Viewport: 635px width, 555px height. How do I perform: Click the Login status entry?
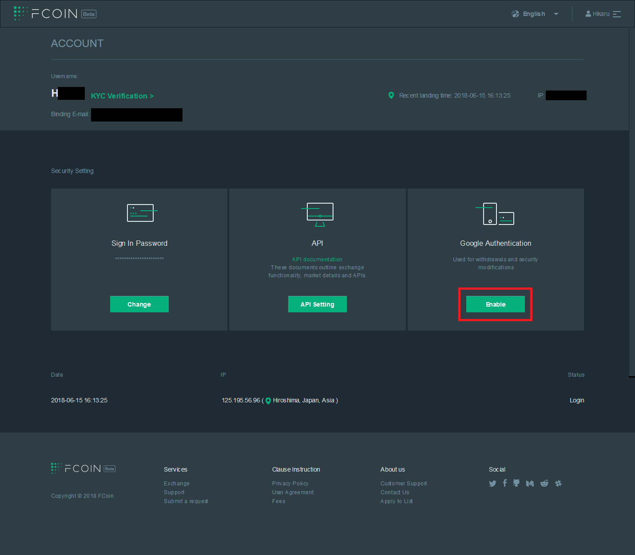[x=577, y=400]
